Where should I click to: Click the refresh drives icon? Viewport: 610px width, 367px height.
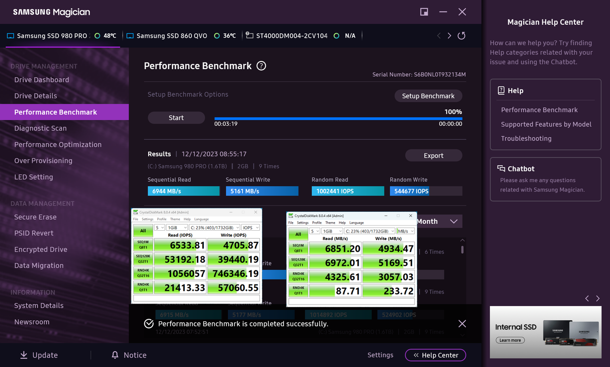(461, 36)
